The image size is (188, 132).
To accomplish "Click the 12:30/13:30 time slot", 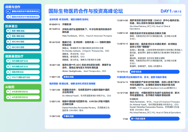I will (x=55, y=116).
